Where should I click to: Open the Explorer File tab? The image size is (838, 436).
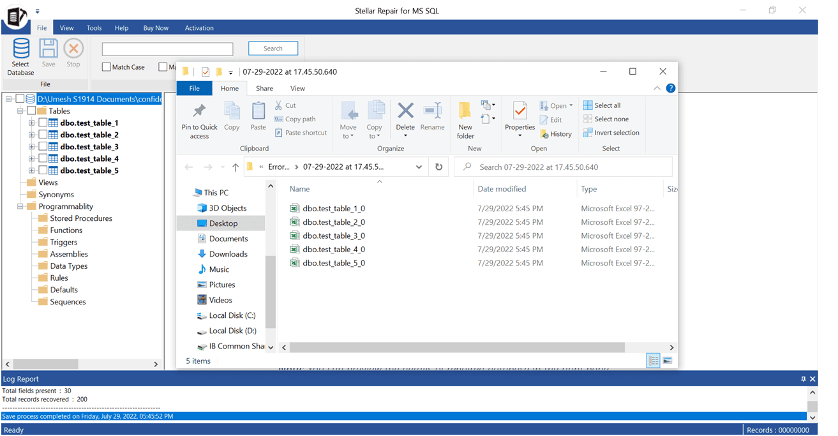click(x=195, y=88)
